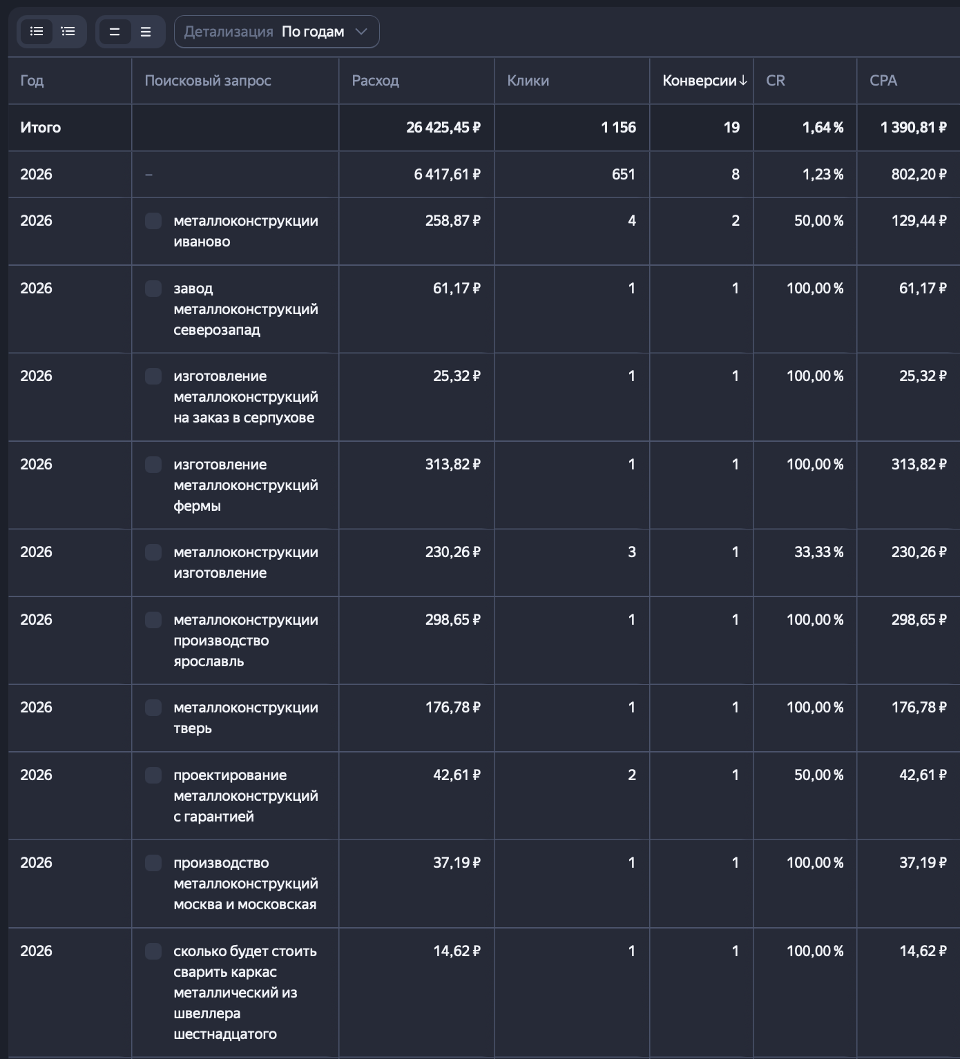
Task: Tick the производство металлоконструкций москва и московская checkbox
Action: pyautogui.click(x=153, y=863)
